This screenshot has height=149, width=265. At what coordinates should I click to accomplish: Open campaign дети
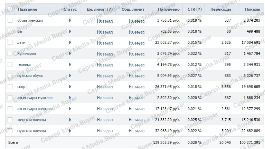(21, 42)
